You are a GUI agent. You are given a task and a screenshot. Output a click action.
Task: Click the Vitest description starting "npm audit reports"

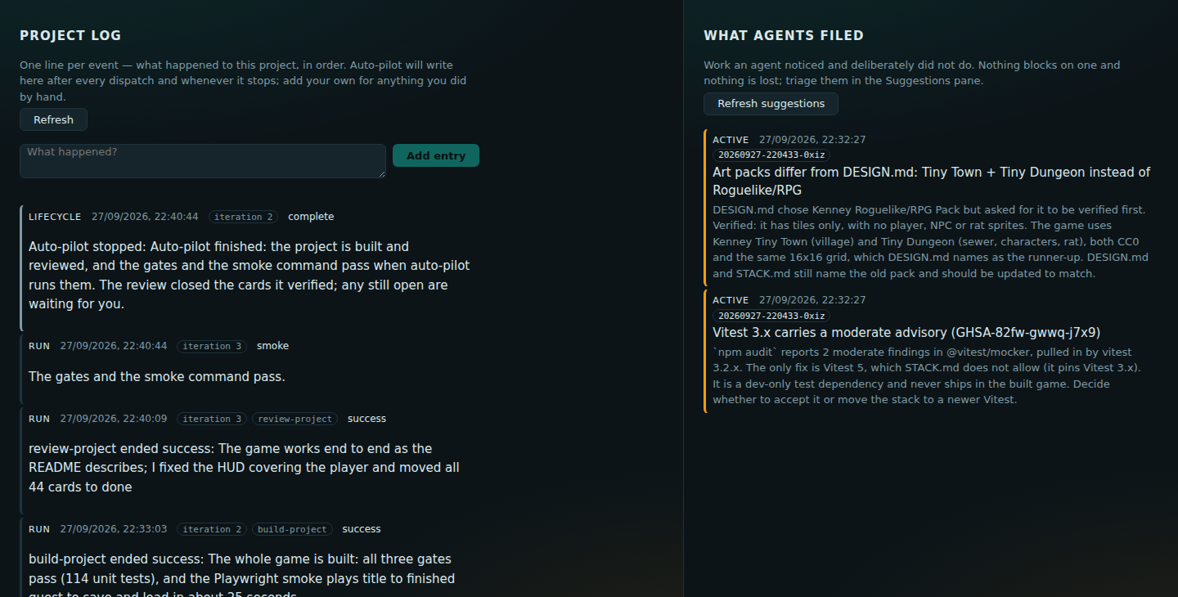pyautogui.click(x=927, y=376)
